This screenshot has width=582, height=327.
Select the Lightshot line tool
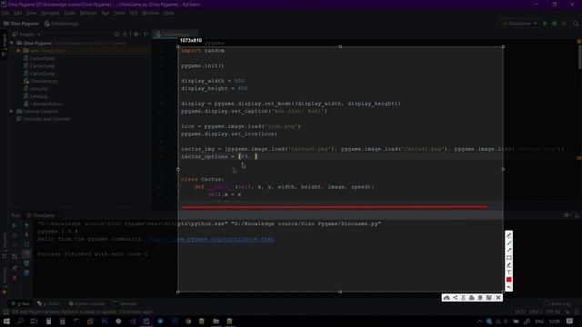509,243
